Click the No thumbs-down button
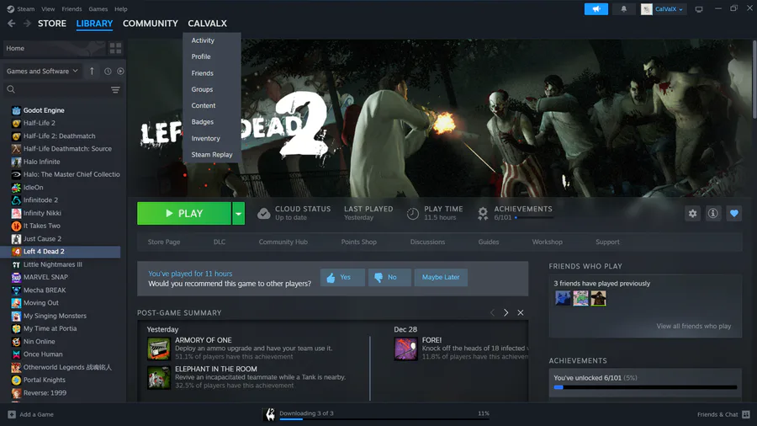This screenshot has width=757, height=426. 389,277
